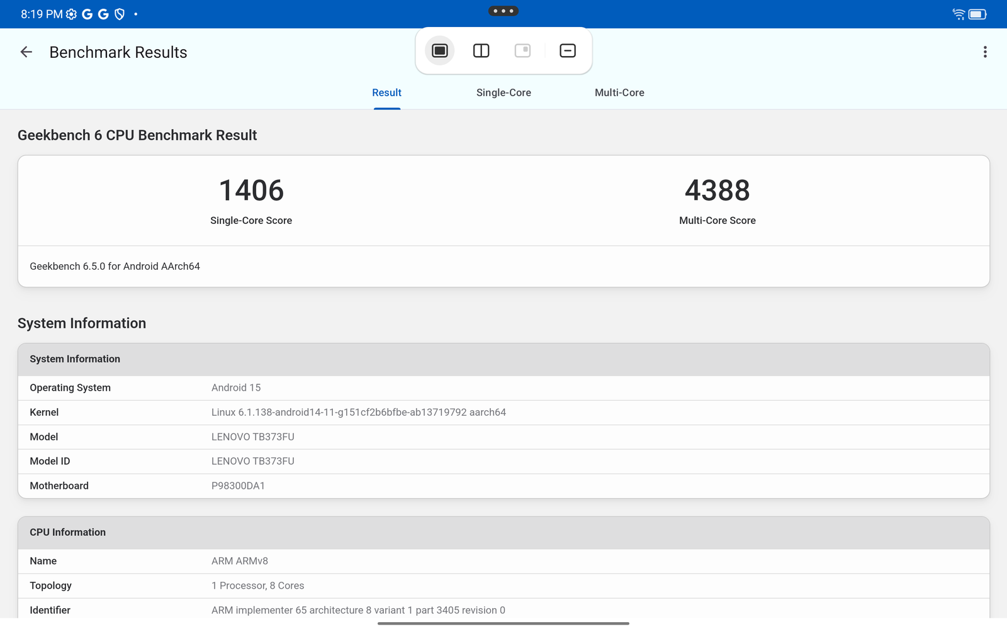The width and height of the screenshot is (1007, 629).
Task: Tap the Wi-Fi status icon
Action: coord(959,14)
